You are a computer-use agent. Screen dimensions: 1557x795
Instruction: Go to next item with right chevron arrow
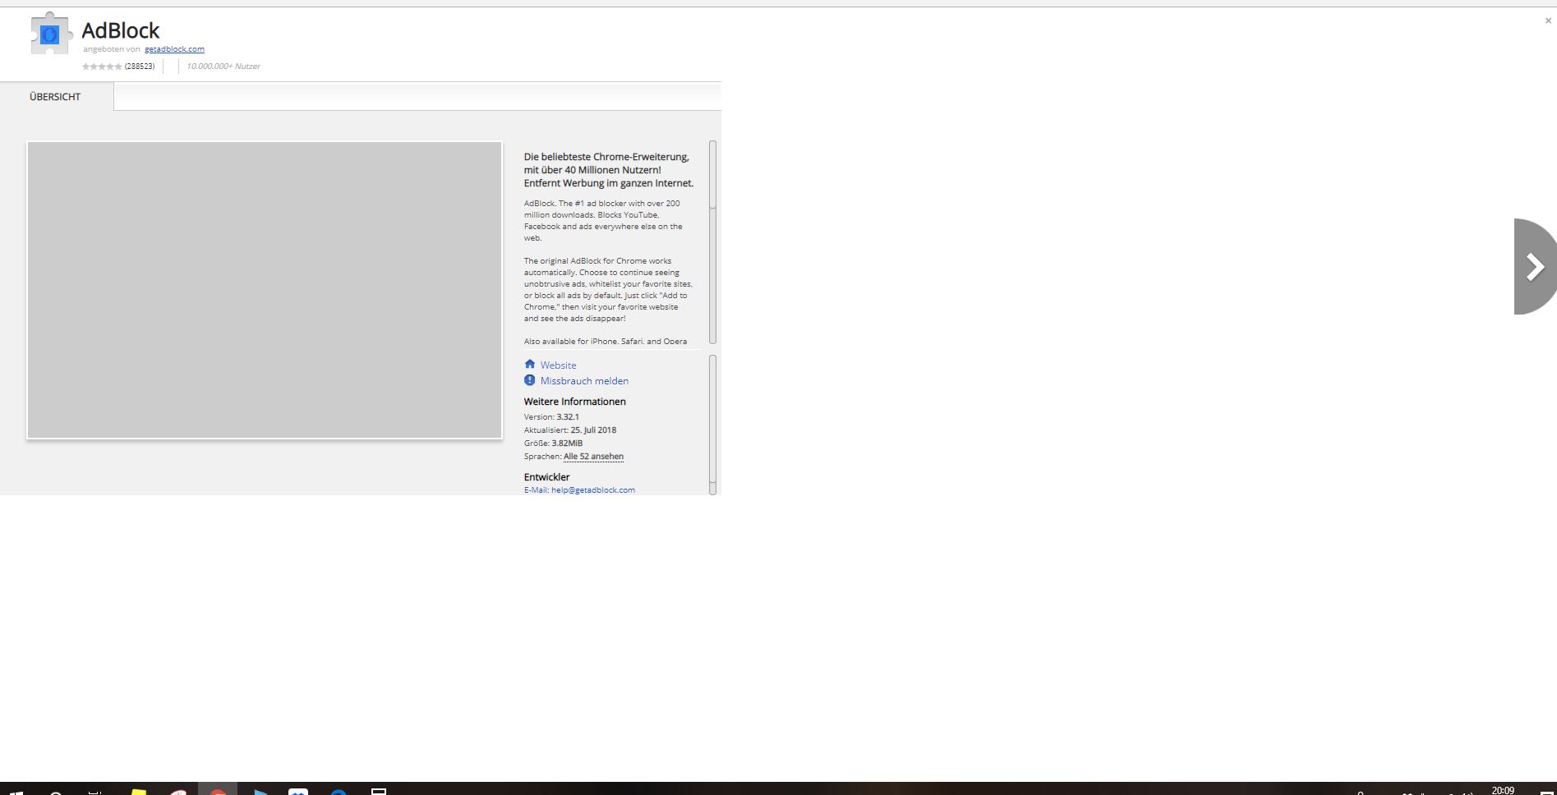1534,266
